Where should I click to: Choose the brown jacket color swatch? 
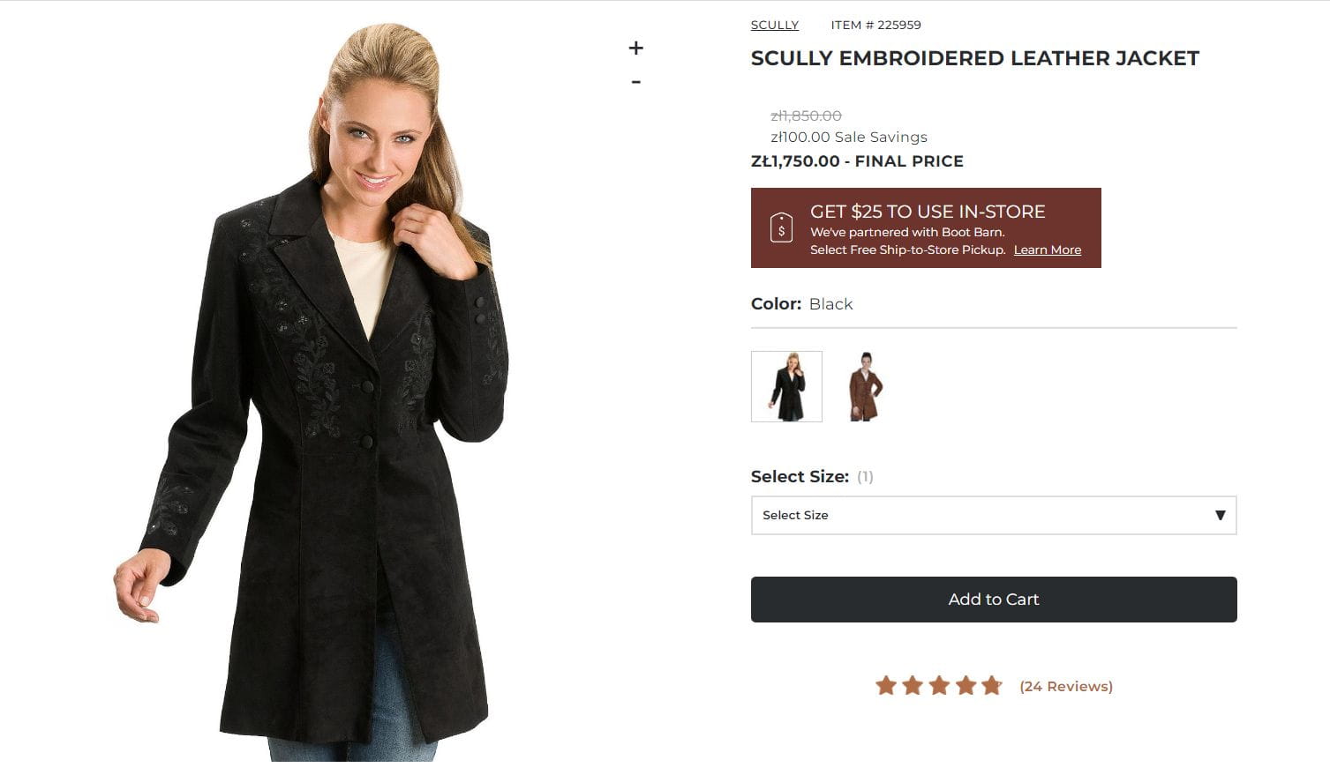tap(865, 386)
